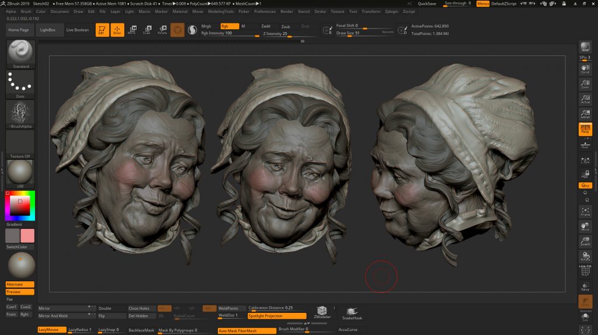Open the Alpha menu
This screenshot has width=598, height=335.
11,12
